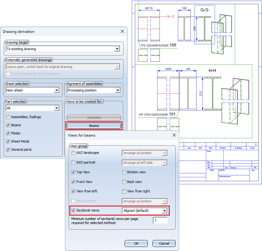Viewport: 262px width, 251px height.
Task: Select the H-H section view label
Action: tap(212, 71)
